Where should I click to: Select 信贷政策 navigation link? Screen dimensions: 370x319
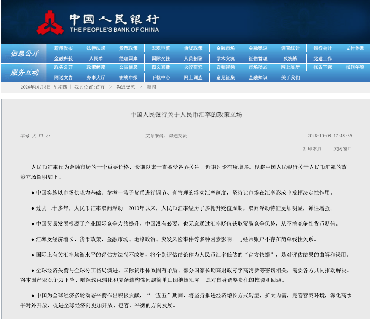[193, 48]
